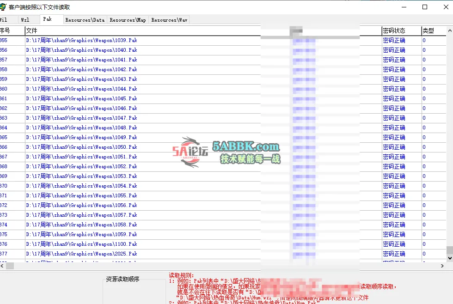Click the 序号 column header
The width and height of the screenshot is (453, 304).
12,30
